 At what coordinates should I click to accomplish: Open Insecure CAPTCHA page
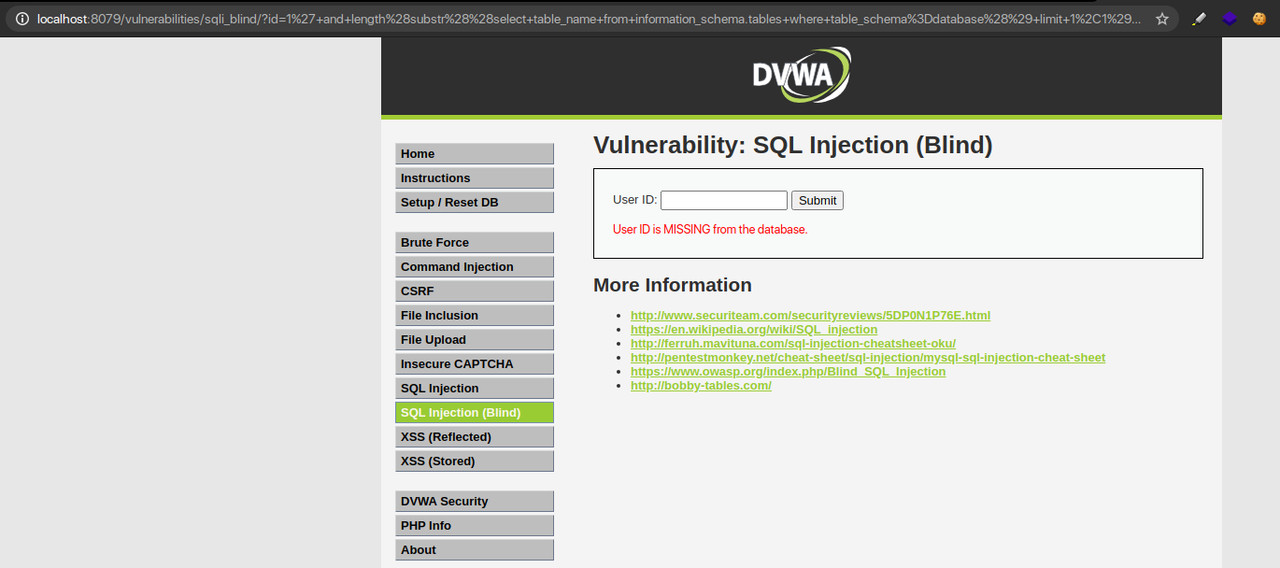pos(475,364)
